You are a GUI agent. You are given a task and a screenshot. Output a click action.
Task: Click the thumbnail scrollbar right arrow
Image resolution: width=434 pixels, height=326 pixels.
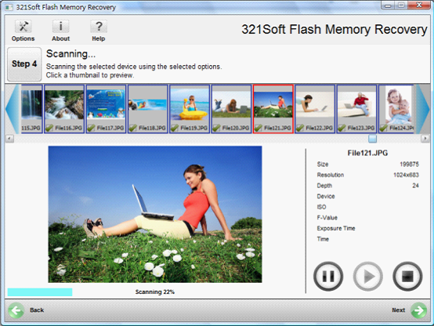(425, 138)
